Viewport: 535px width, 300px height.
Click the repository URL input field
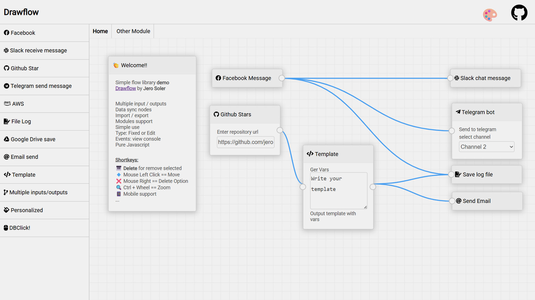point(245,142)
